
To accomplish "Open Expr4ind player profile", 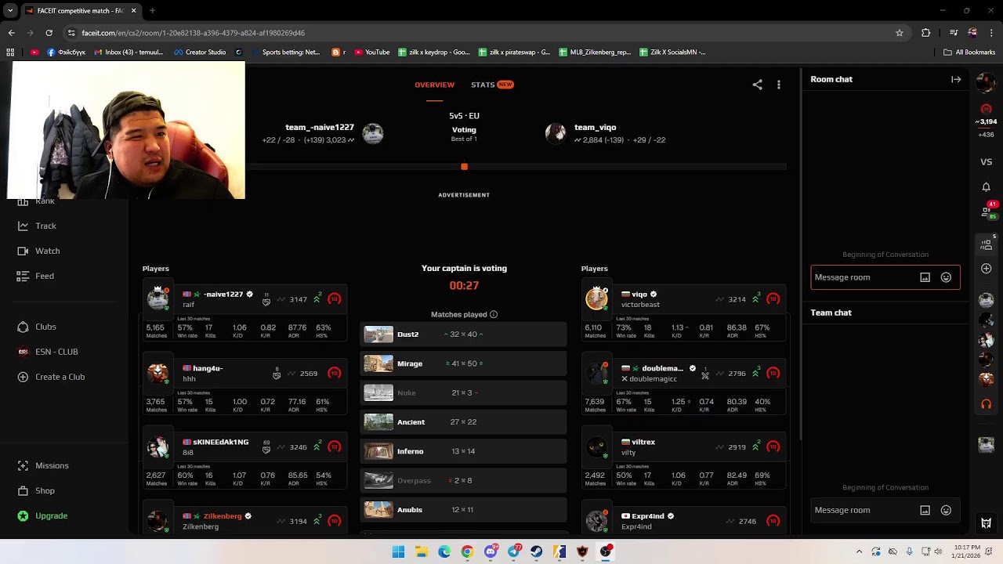I will [x=648, y=516].
